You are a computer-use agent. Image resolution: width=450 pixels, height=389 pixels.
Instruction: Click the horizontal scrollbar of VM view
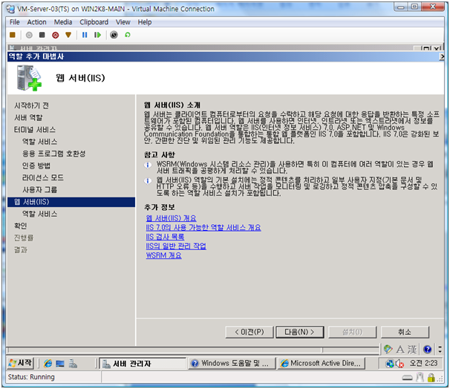pyautogui.click(x=193, y=350)
